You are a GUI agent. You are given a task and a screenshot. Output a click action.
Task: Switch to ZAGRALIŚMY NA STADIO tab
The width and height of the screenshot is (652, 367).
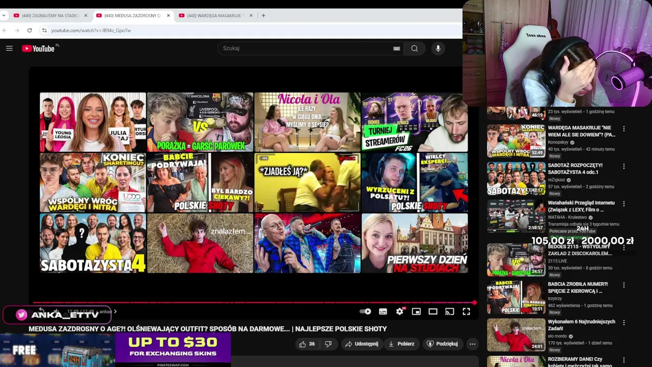[50, 15]
